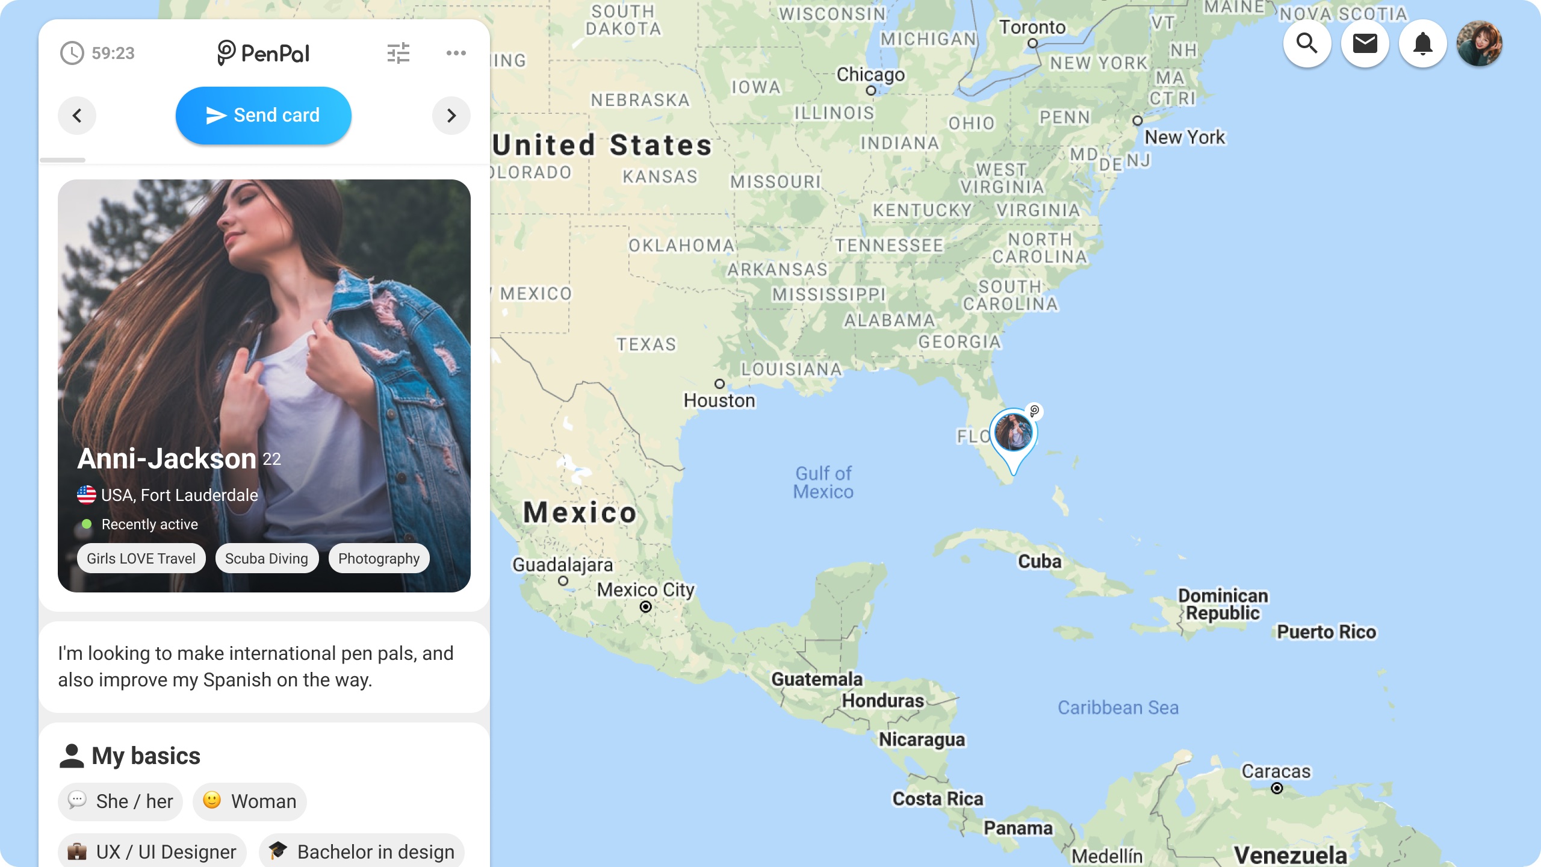This screenshot has height=867, width=1541.
Task: Open the filter/equalizer settings icon
Action: (398, 51)
